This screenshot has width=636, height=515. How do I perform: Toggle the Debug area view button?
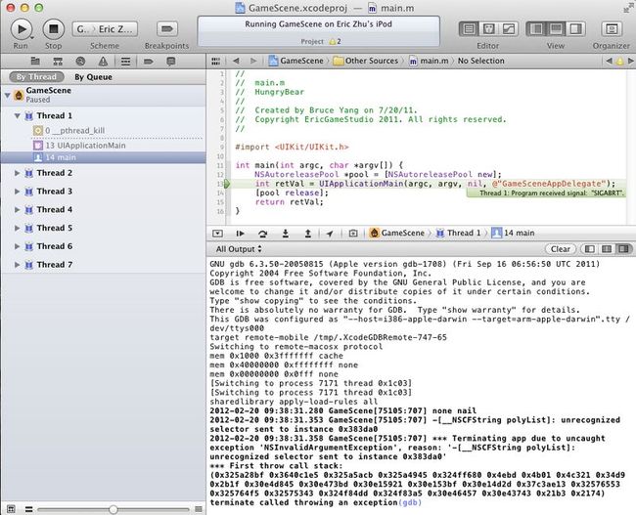pyautogui.click(x=556, y=29)
